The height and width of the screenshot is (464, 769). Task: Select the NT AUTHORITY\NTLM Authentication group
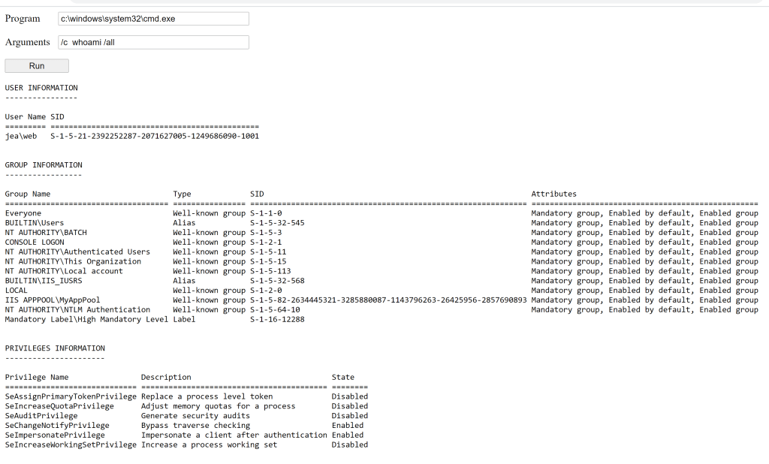tap(77, 309)
